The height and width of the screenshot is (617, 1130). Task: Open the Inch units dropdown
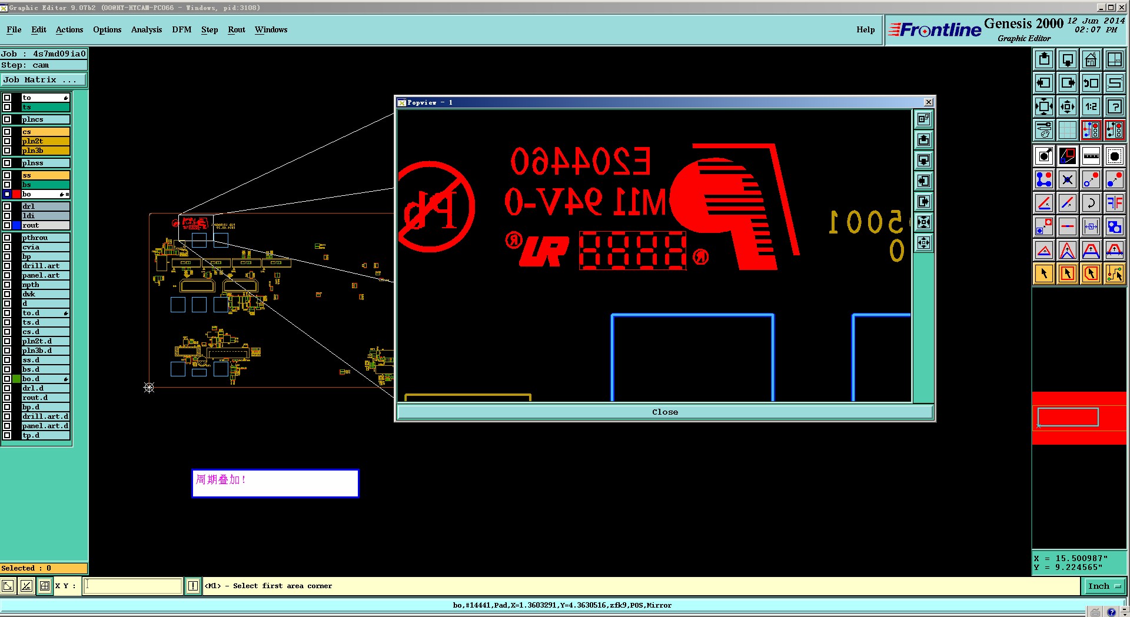[x=1105, y=586]
